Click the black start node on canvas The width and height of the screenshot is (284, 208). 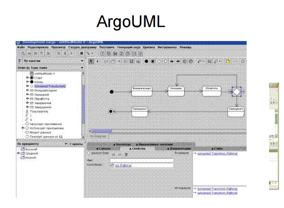click(x=112, y=92)
